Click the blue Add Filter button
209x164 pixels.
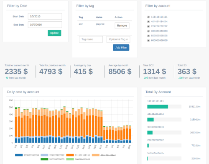[121, 48]
